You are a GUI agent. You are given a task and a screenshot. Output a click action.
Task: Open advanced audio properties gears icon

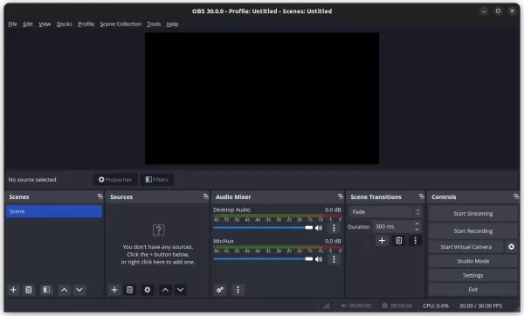click(220, 290)
